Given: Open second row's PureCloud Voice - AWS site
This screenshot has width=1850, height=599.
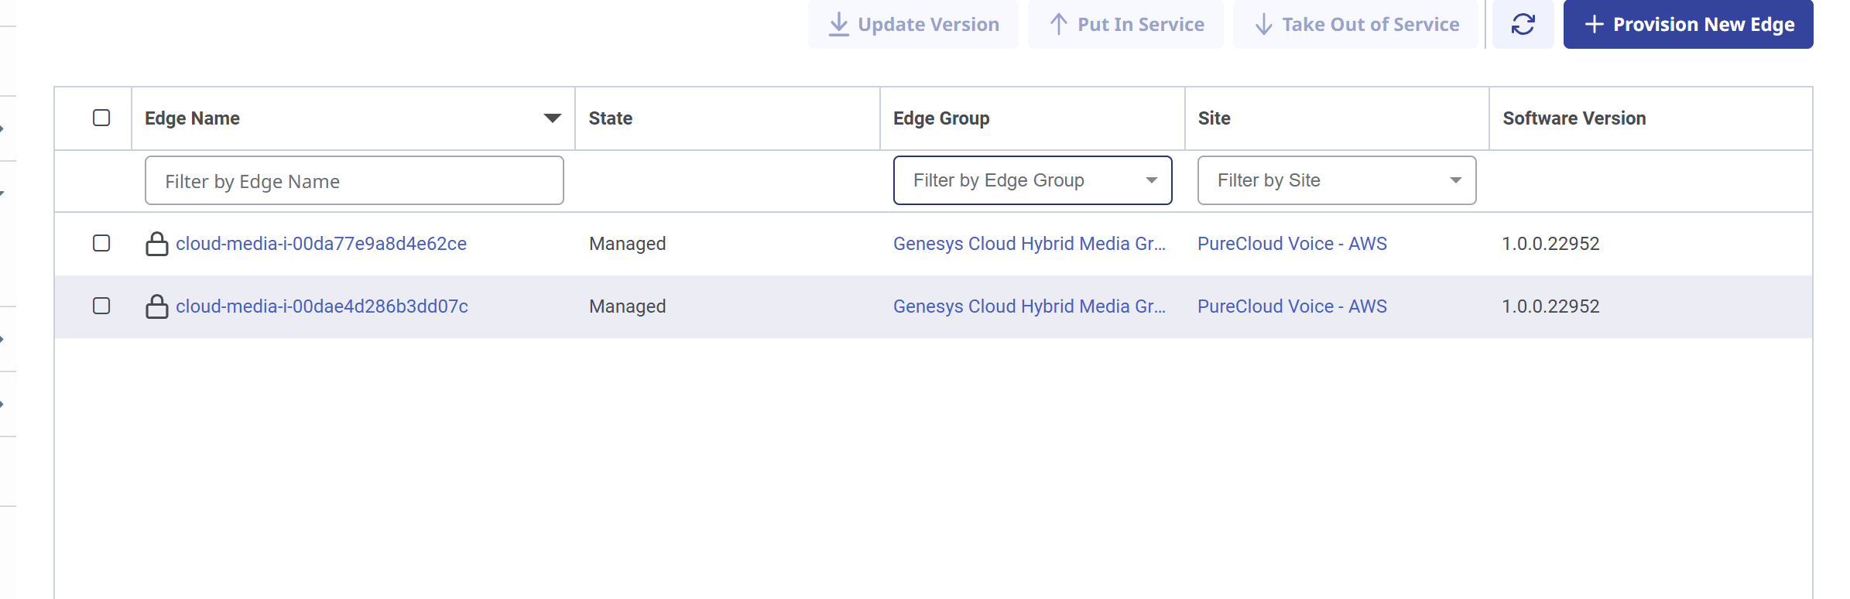Looking at the screenshot, I should pos(1292,306).
